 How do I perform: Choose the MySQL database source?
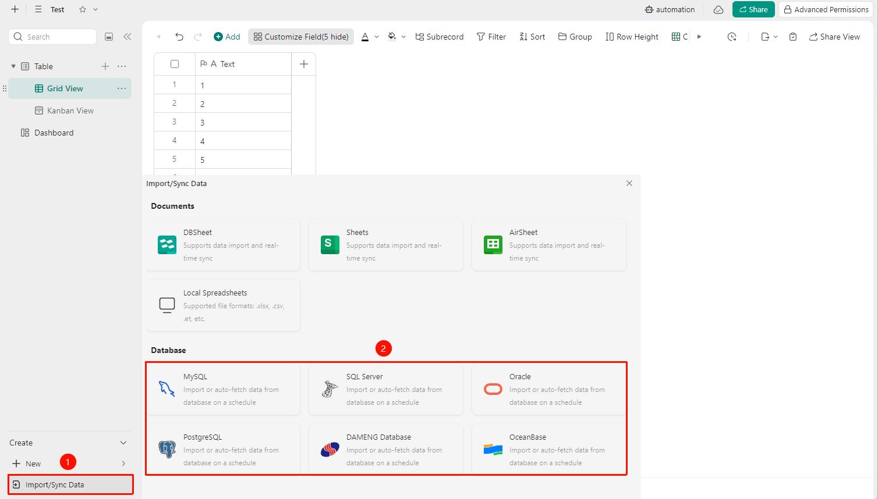pos(223,389)
